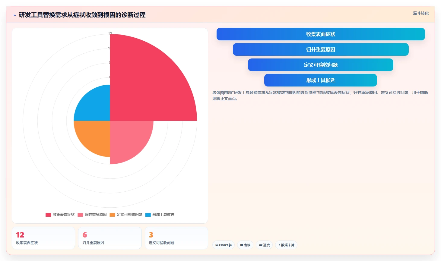
Task: Select the 定义可验收问题 funnel bar
Action: [321, 65]
